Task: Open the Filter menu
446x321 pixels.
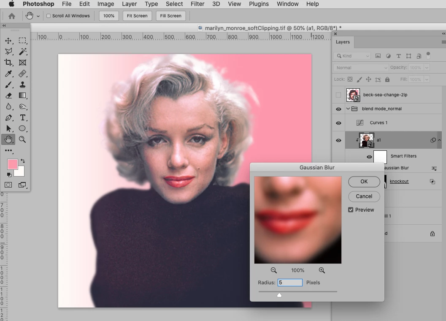Action: (x=197, y=4)
